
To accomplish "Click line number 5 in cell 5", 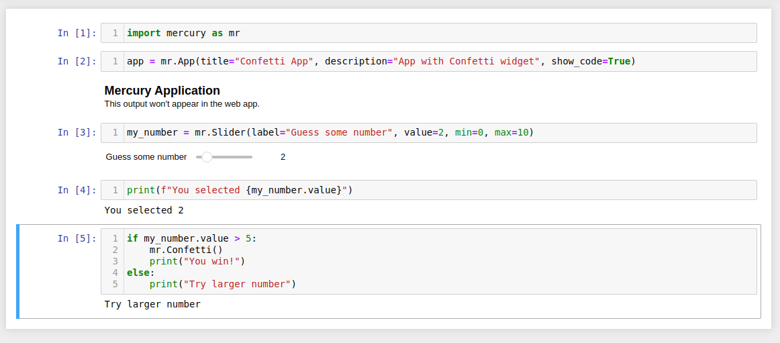I will pyautogui.click(x=115, y=285).
